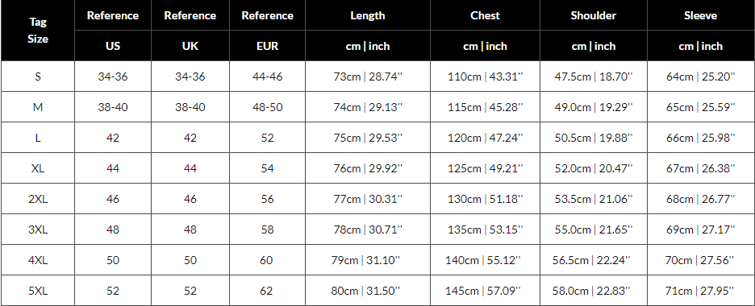Click the Reference EUR header cell
Screen dimensions: 755x306
pos(267,31)
